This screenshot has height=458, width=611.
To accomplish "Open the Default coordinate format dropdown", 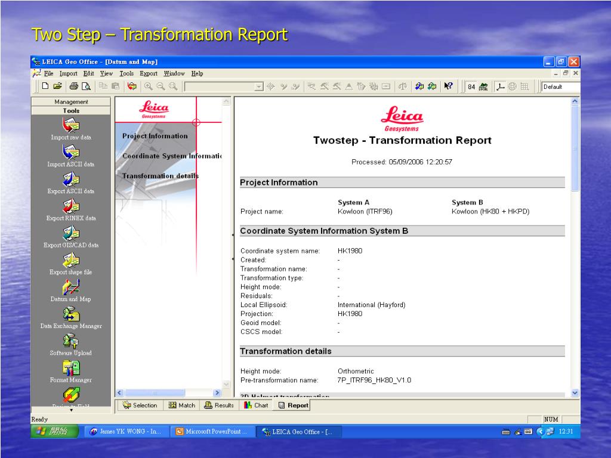I will [561, 86].
